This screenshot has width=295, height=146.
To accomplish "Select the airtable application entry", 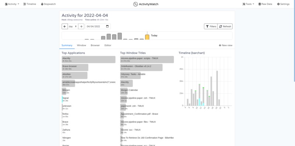I will pos(88,83).
